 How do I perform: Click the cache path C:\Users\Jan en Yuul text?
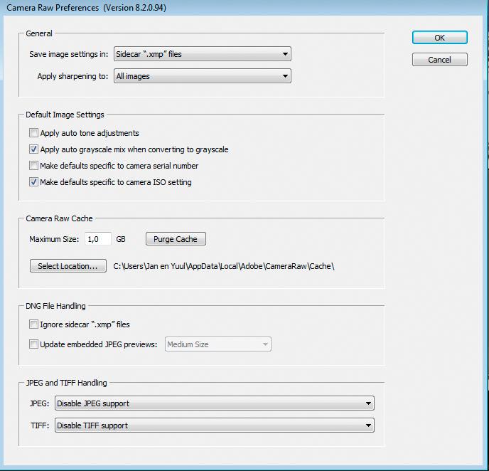(x=224, y=266)
